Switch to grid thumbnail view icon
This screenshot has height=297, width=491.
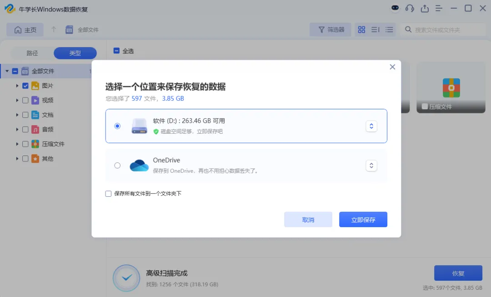(x=362, y=29)
